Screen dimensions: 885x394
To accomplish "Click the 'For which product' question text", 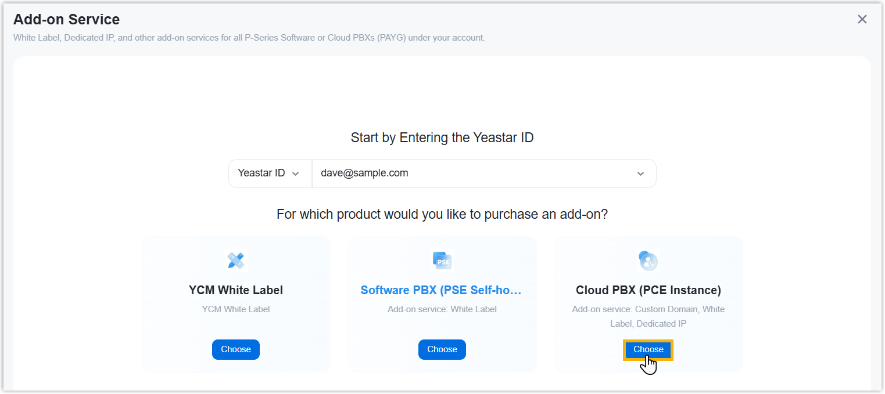I will pos(442,214).
